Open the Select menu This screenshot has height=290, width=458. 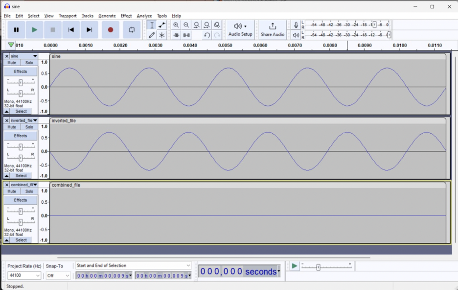33,16
